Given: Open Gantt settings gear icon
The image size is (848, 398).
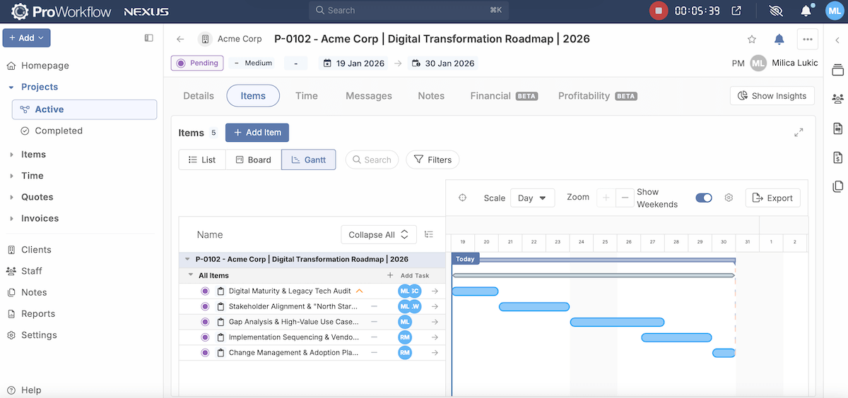Looking at the screenshot, I should (x=729, y=198).
